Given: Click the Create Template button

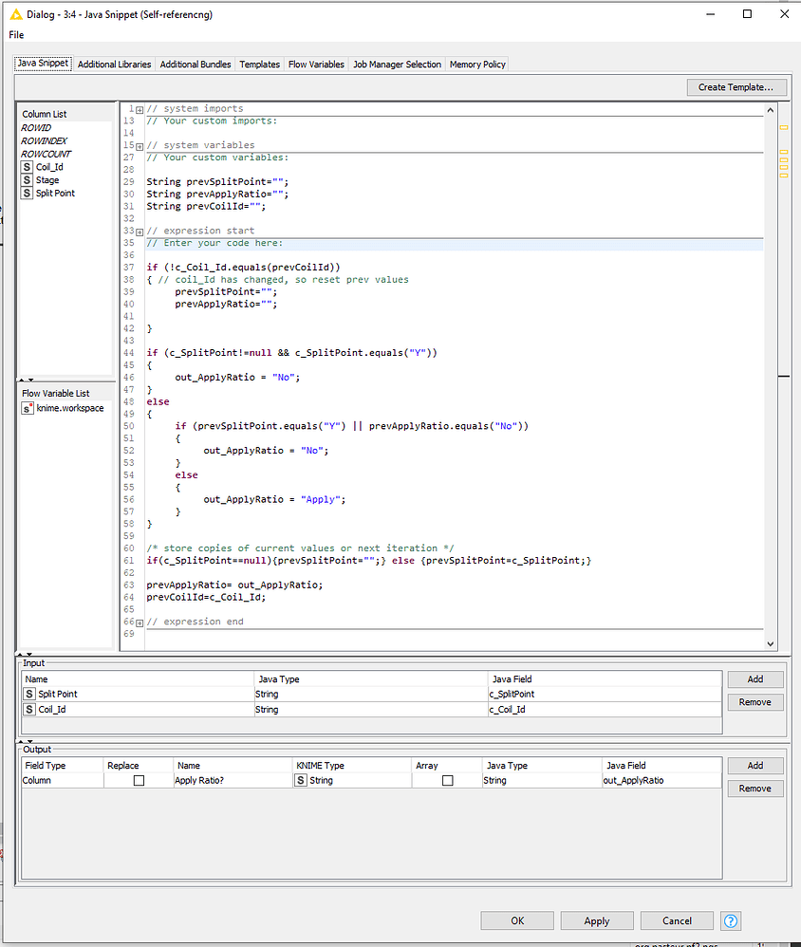Looking at the screenshot, I should [736, 87].
